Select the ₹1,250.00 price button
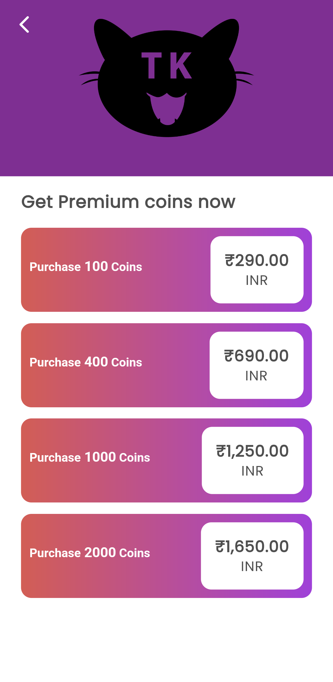 coord(253,460)
